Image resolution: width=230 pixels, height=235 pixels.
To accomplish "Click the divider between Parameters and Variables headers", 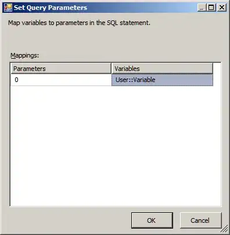I will tap(112, 69).
